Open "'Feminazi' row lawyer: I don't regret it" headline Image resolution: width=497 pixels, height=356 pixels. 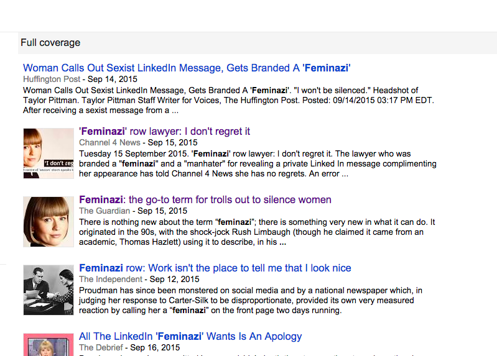164,132
